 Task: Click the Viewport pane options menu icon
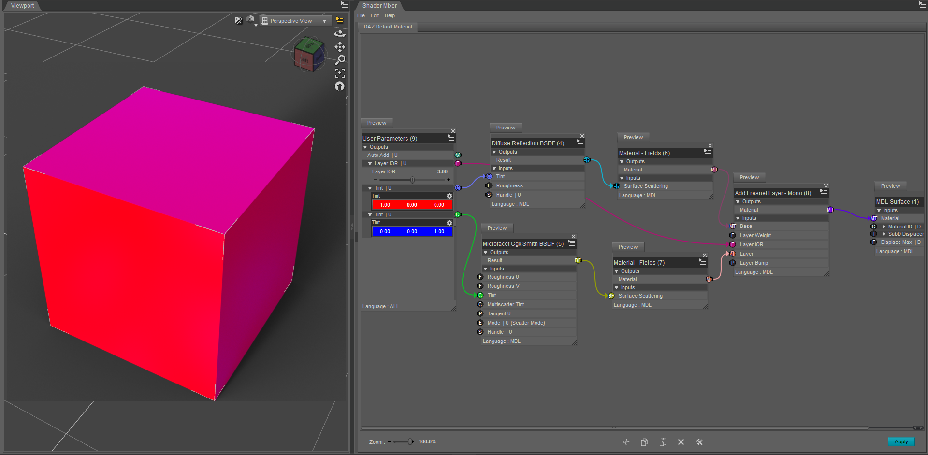click(344, 4)
